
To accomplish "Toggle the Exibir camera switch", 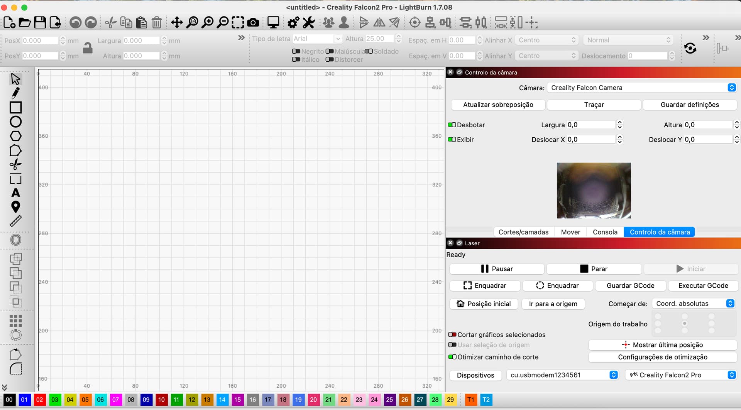I will (452, 140).
